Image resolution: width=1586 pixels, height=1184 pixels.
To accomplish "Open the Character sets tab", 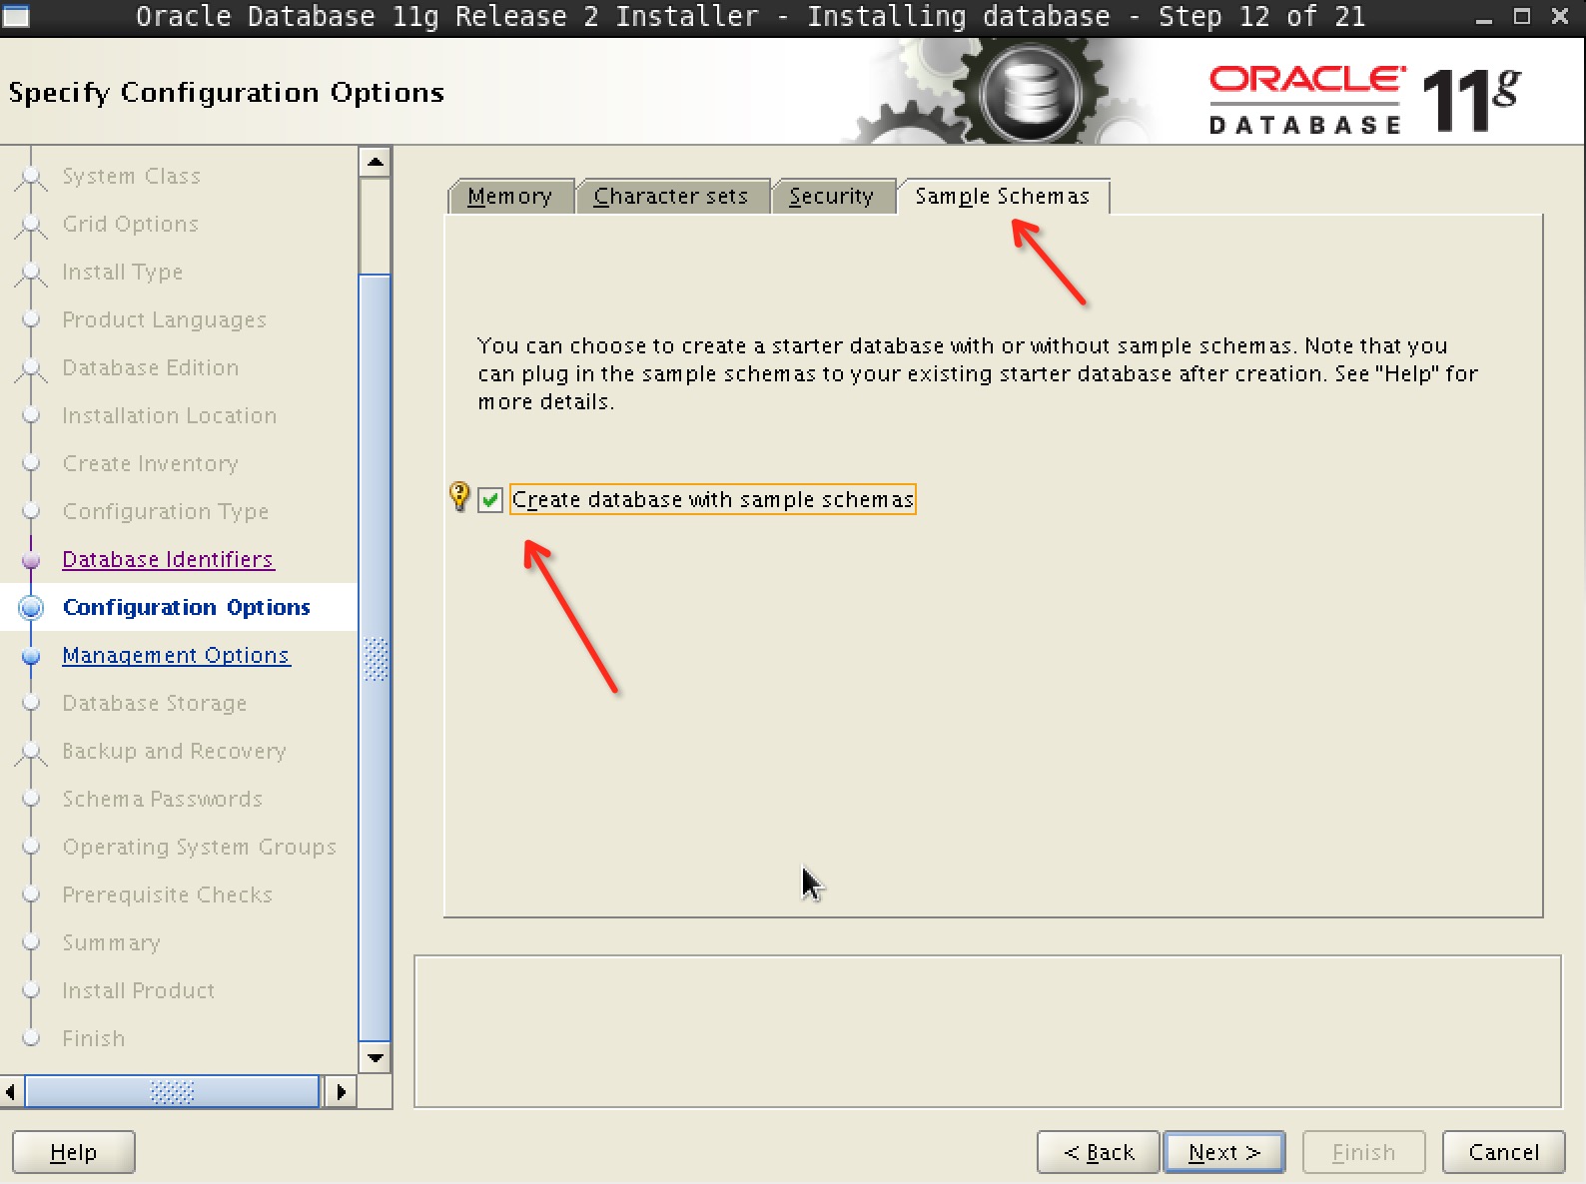I will (670, 197).
